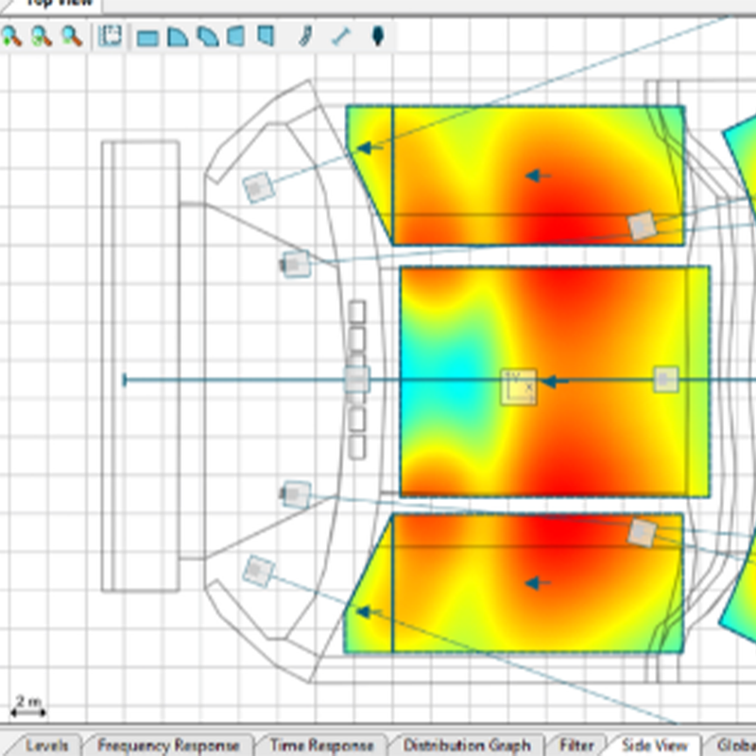Switch to the Frequency Response tab
The width and height of the screenshot is (756, 756).
pos(168,745)
